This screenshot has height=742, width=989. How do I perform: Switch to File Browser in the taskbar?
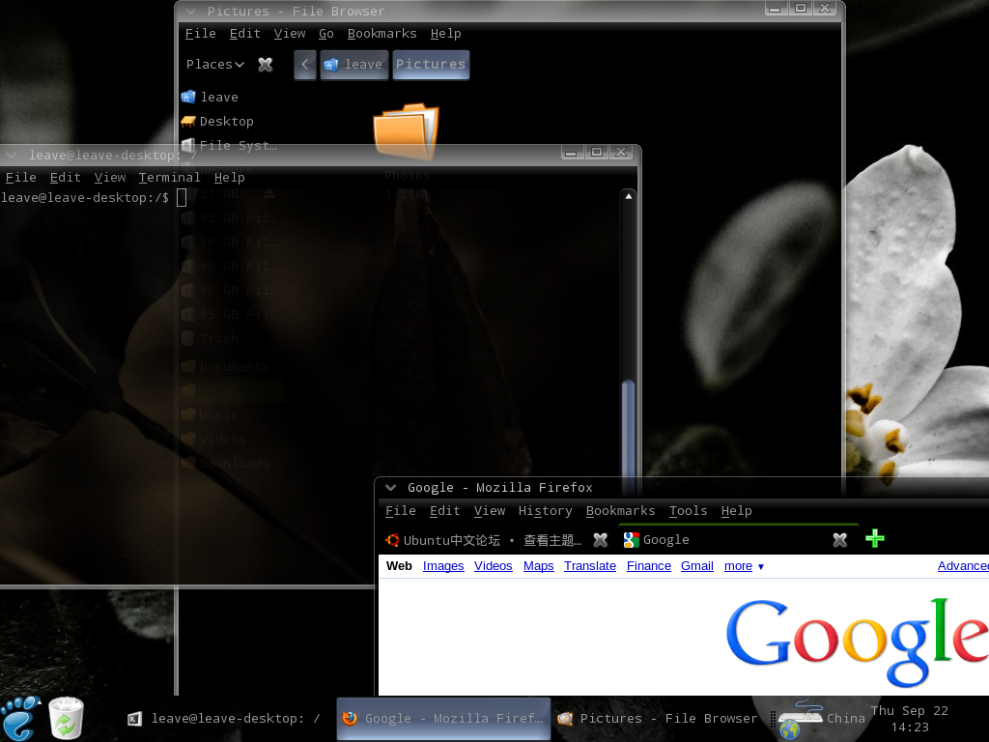[657, 718]
